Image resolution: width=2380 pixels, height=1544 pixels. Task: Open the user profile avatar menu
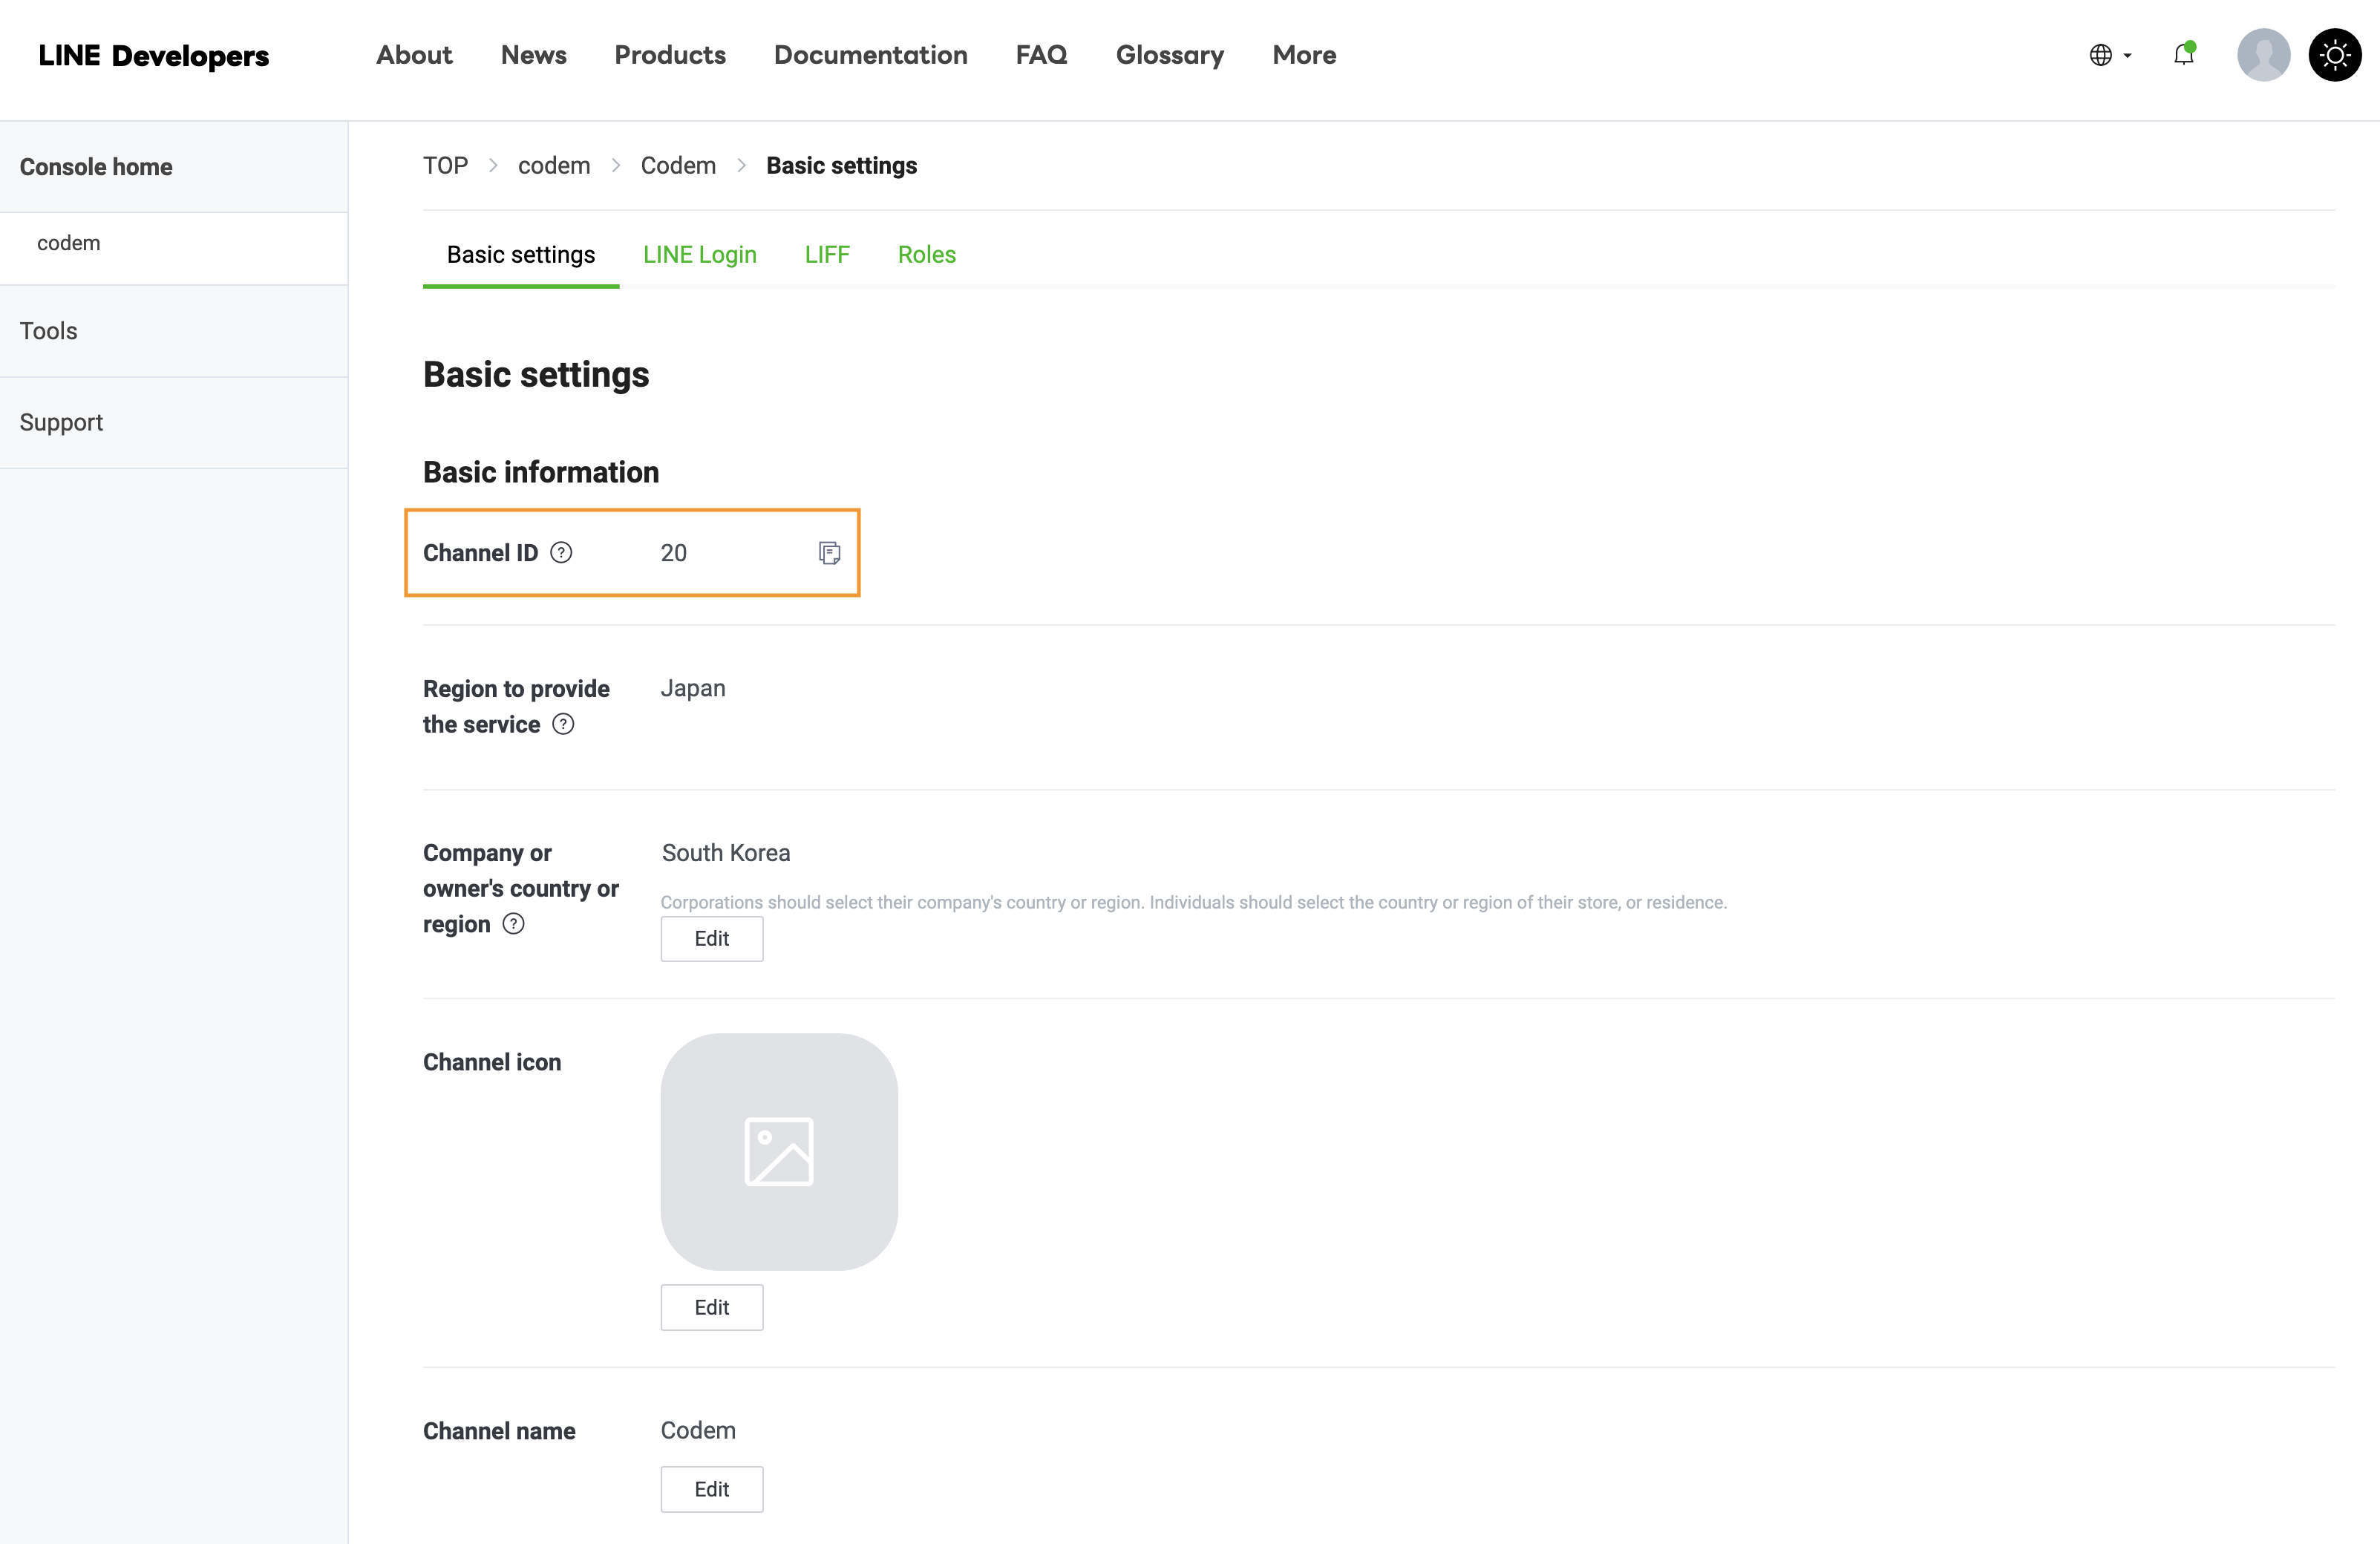pos(2264,55)
